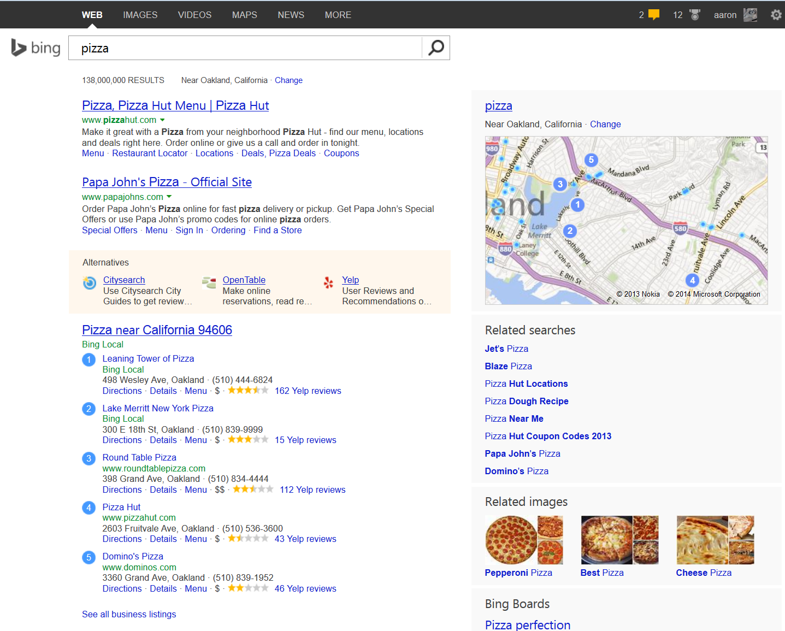The height and width of the screenshot is (631, 785).
Task: Select map pin 5 near Mandana Blvd
Action: point(591,160)
